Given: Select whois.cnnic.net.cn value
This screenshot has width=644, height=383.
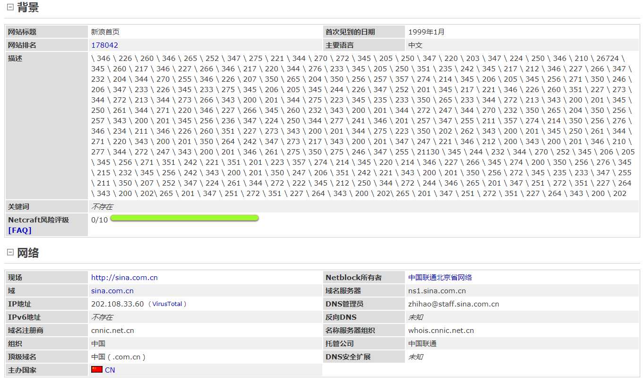Looking at the screenshot, I should click(x=441, y=331).
